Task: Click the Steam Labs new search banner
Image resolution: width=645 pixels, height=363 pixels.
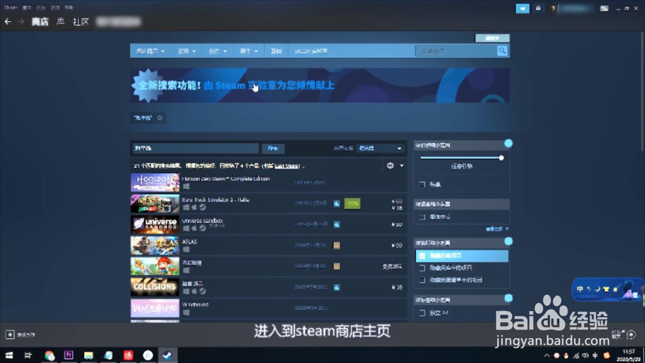Action: click(320, 85)
